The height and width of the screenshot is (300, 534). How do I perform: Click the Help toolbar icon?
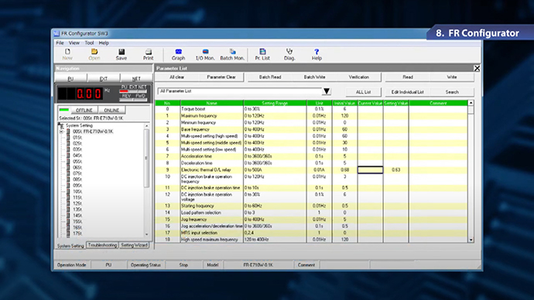317,54
